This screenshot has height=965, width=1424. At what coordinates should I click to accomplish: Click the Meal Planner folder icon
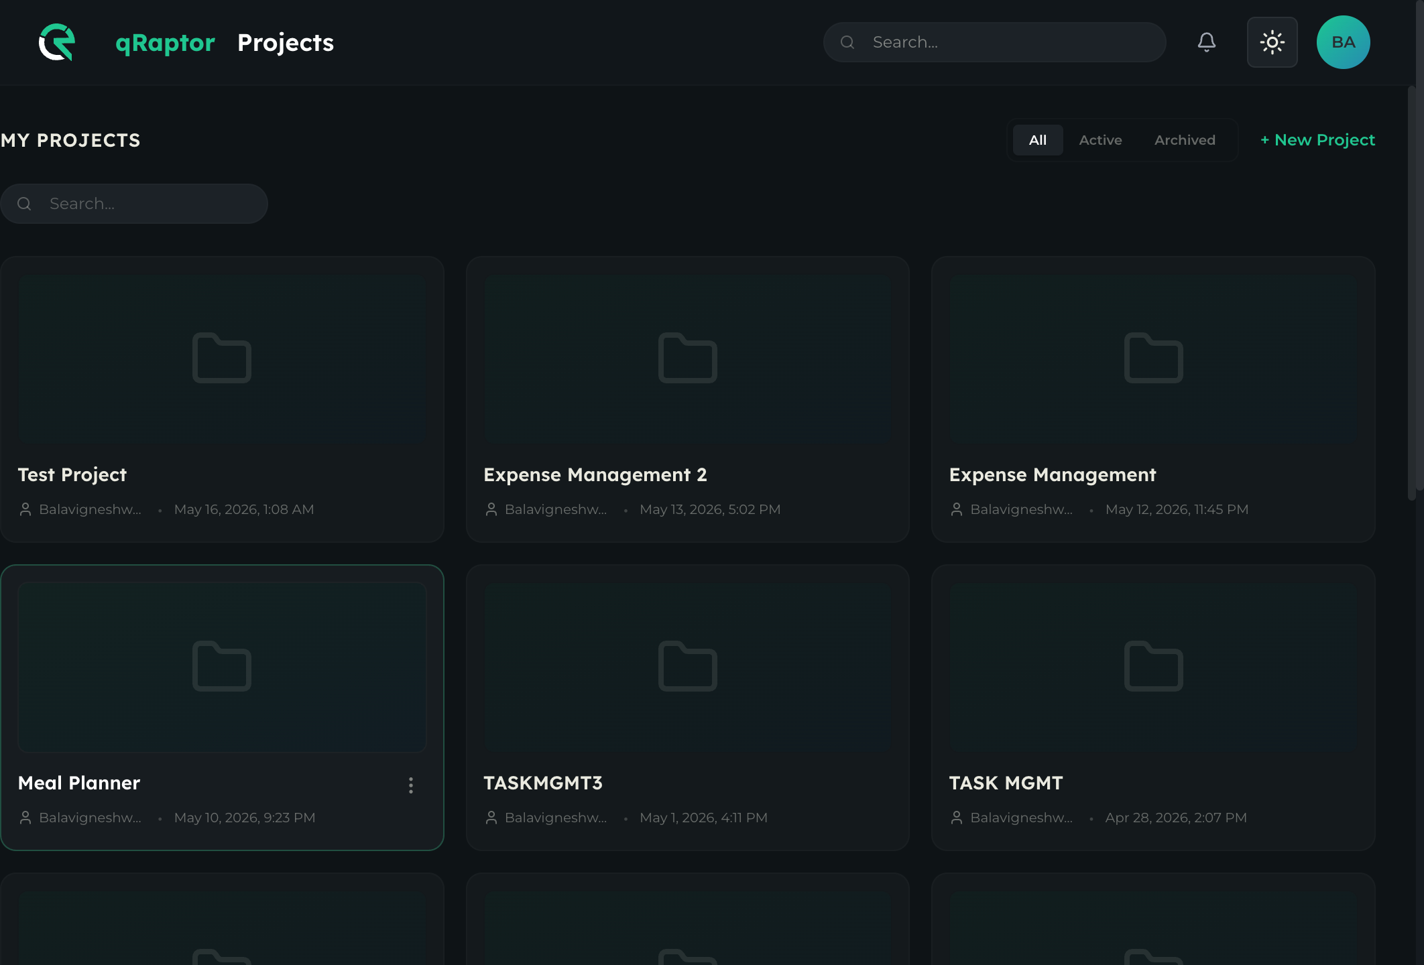(x=222, y=666)
